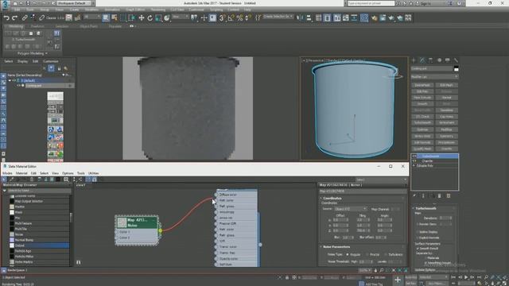Click the Play Animation button
The width and height of the screenshot is (509, 286).
point(466,277)
